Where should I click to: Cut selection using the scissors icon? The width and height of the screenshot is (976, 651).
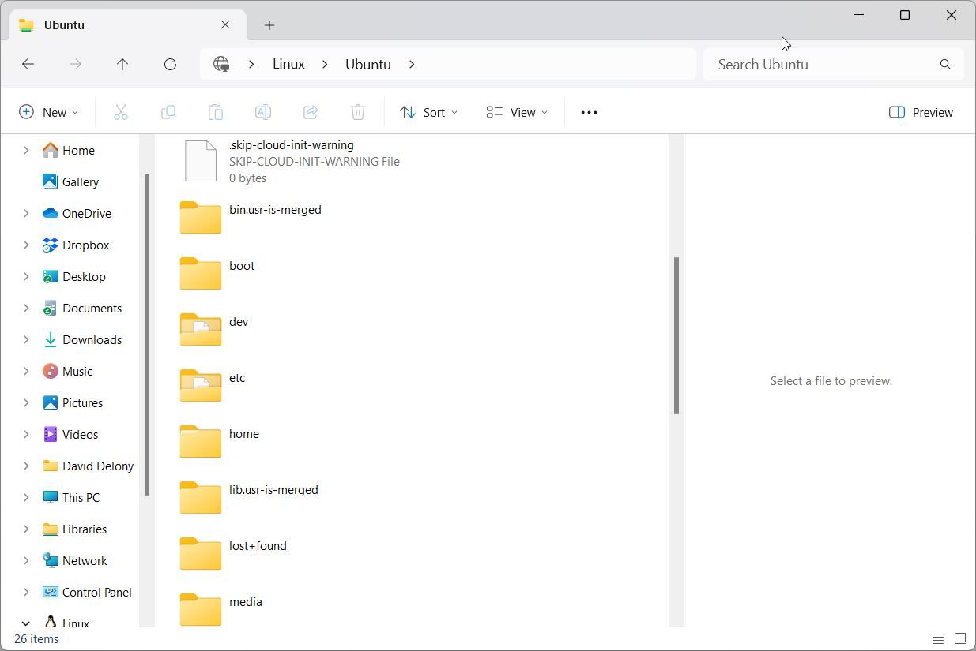(120, 112)
